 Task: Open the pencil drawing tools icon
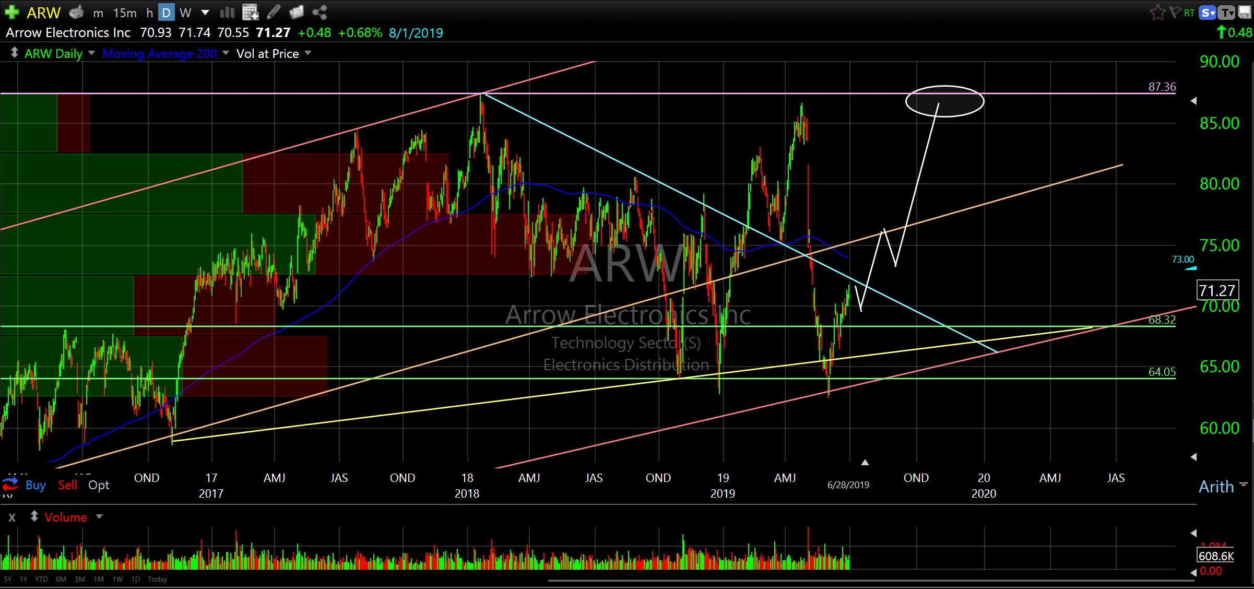pyautogui.click(x=274, y=12)
